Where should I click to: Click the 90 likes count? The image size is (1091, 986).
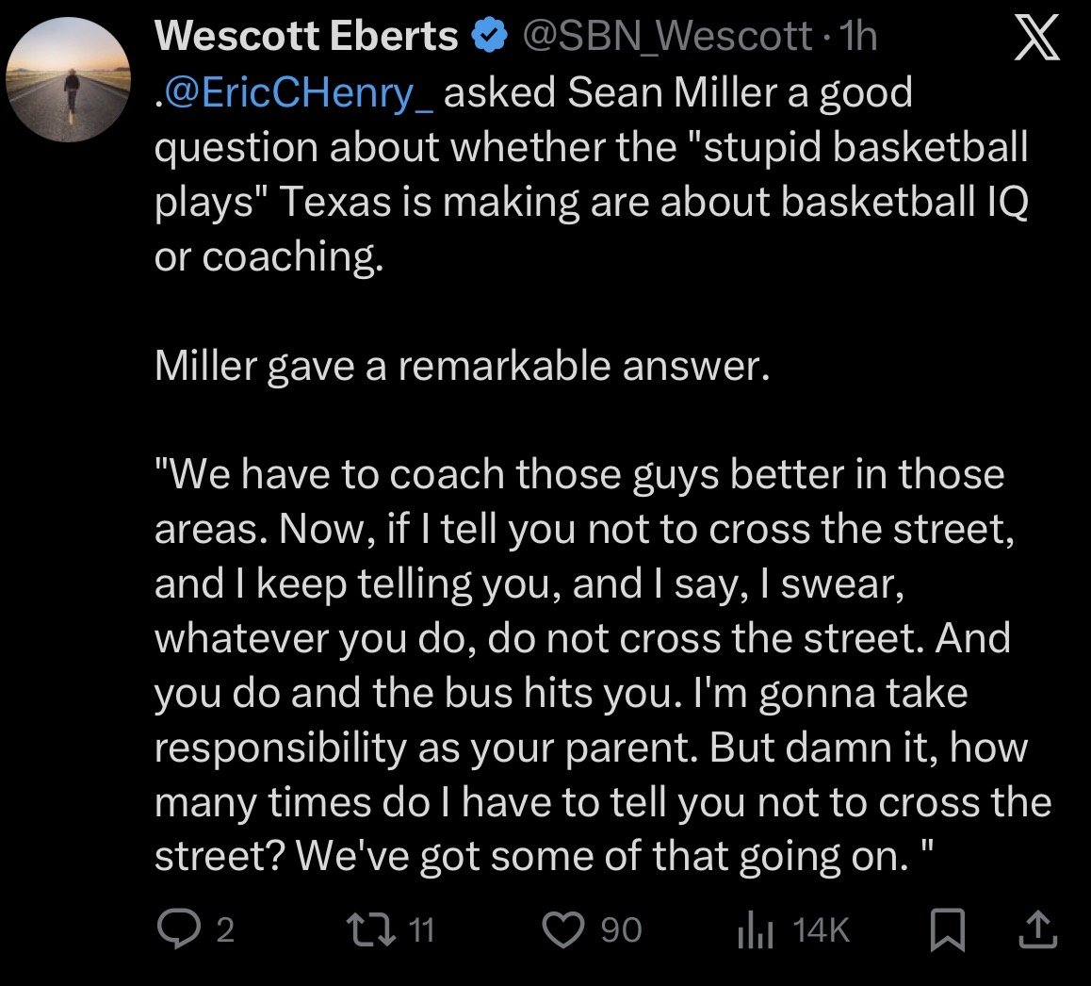tap(621, 931)
